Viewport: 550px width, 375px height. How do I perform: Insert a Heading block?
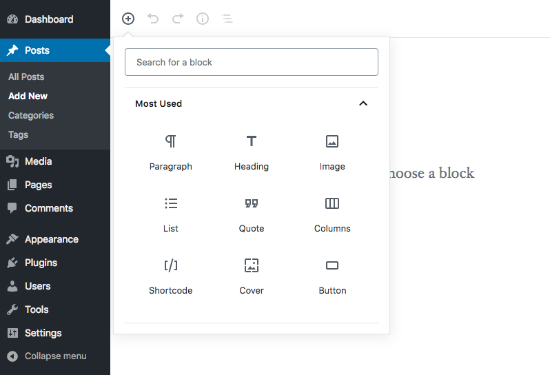[252, 152]
